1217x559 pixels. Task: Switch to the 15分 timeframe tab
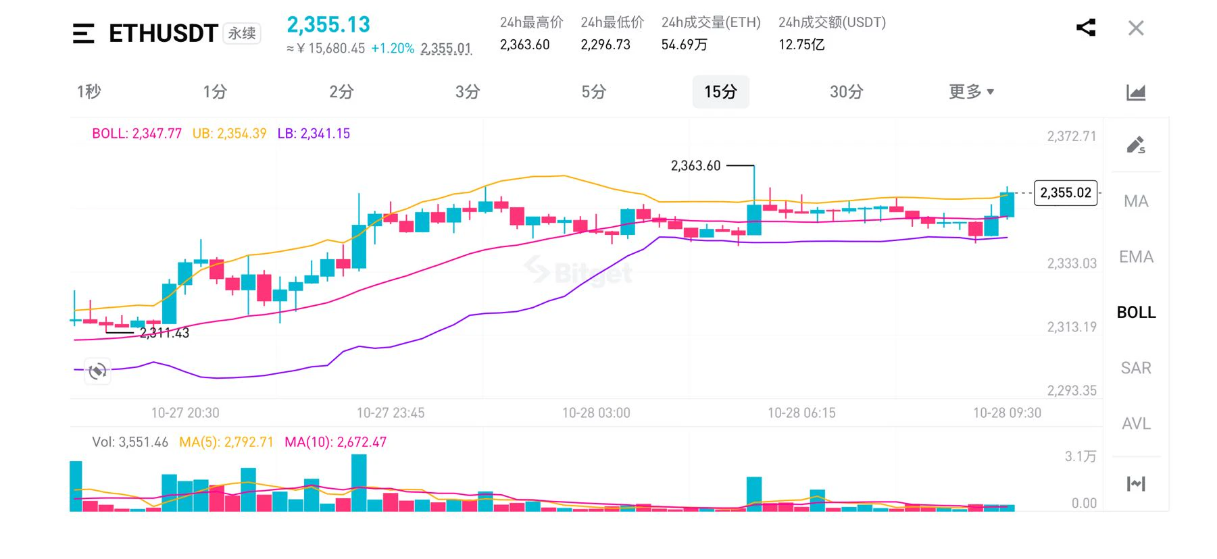point(720,92)
